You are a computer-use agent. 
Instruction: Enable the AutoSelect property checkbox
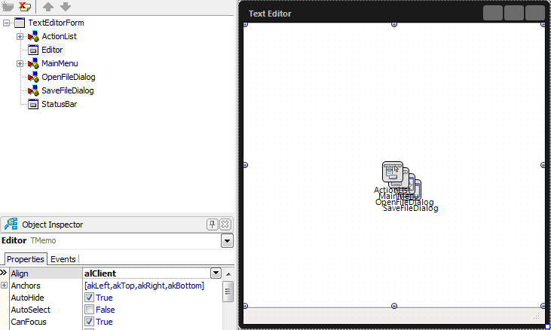tap(90, 310)
